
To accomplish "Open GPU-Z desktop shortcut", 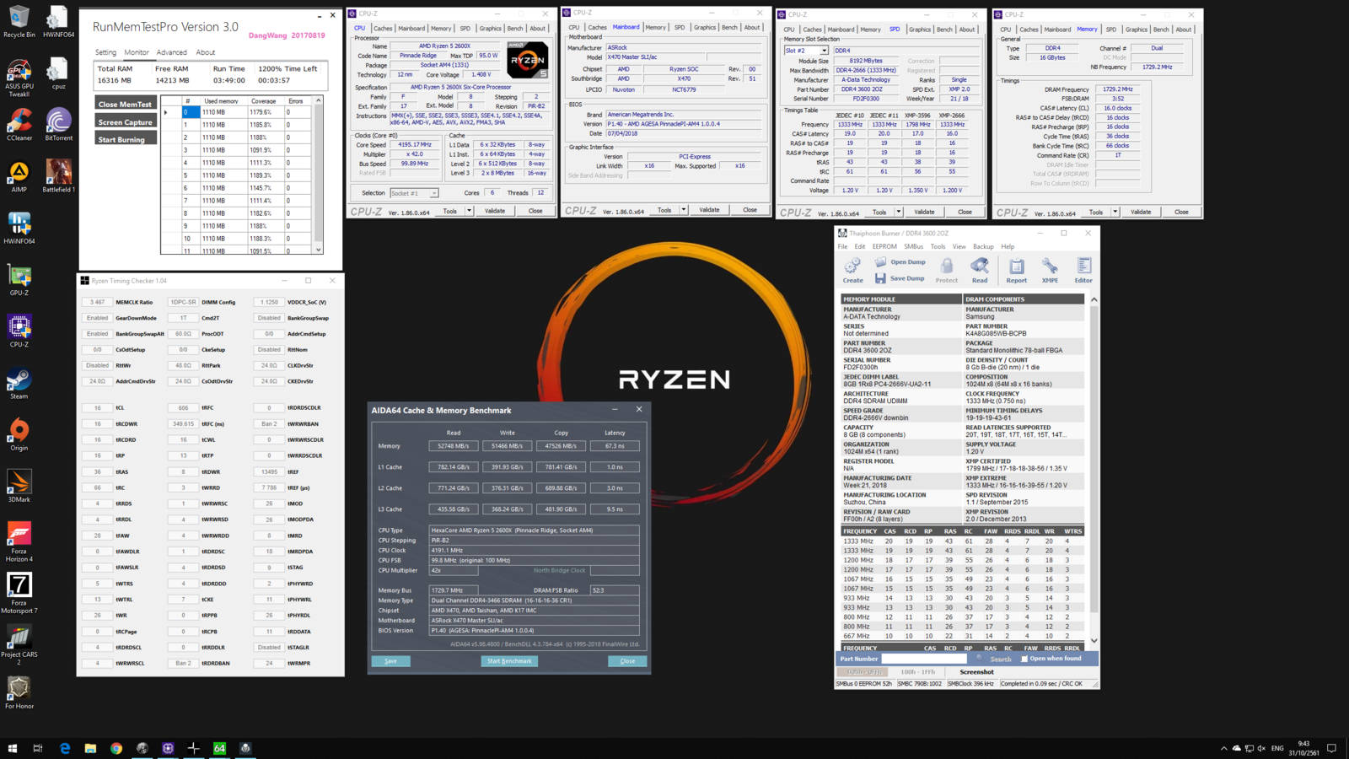I will point(19,280).
